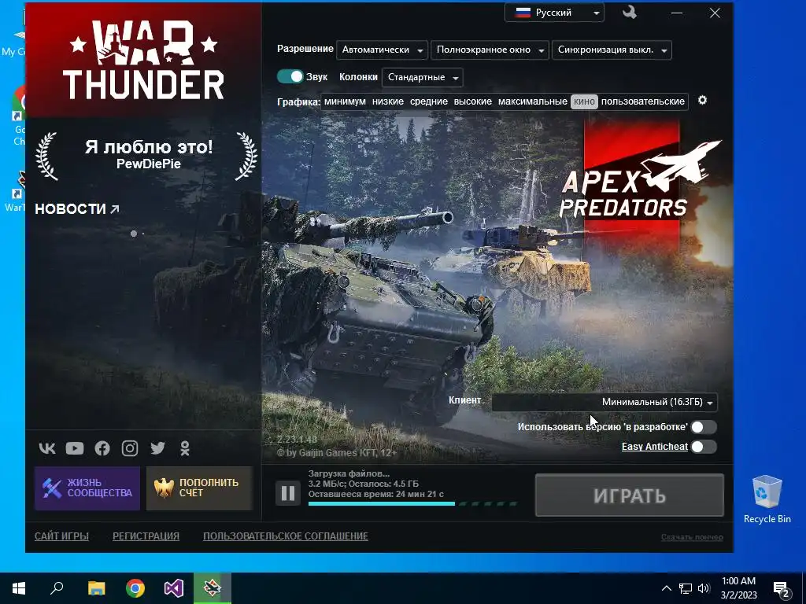Open the Полноэкранное окно mode dropdown
The height and width of the screenshot is (604, 806).
pos(490,50)
